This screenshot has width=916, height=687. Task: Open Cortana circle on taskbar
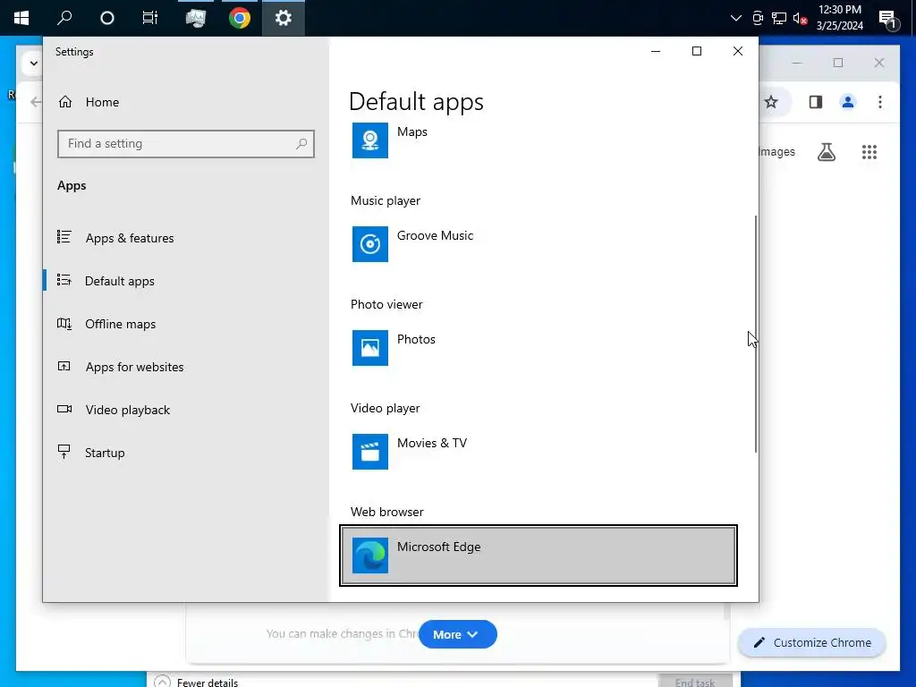[x=107, y=18]
